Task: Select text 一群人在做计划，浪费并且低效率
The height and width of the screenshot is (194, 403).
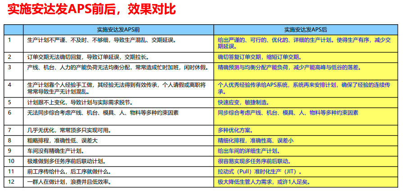Action: click(68, 182)
